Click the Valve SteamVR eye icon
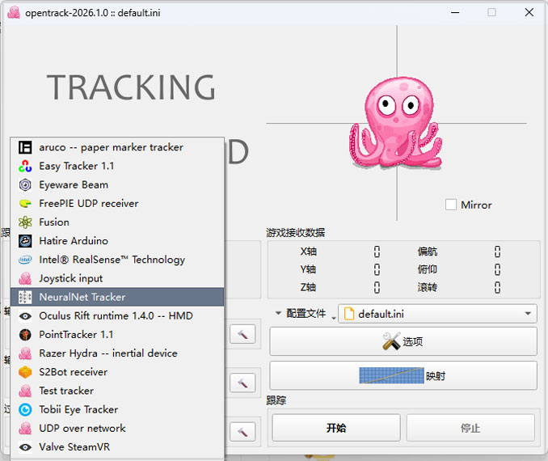The height and width of the screenshot is (461, 548). coord(25,447)
